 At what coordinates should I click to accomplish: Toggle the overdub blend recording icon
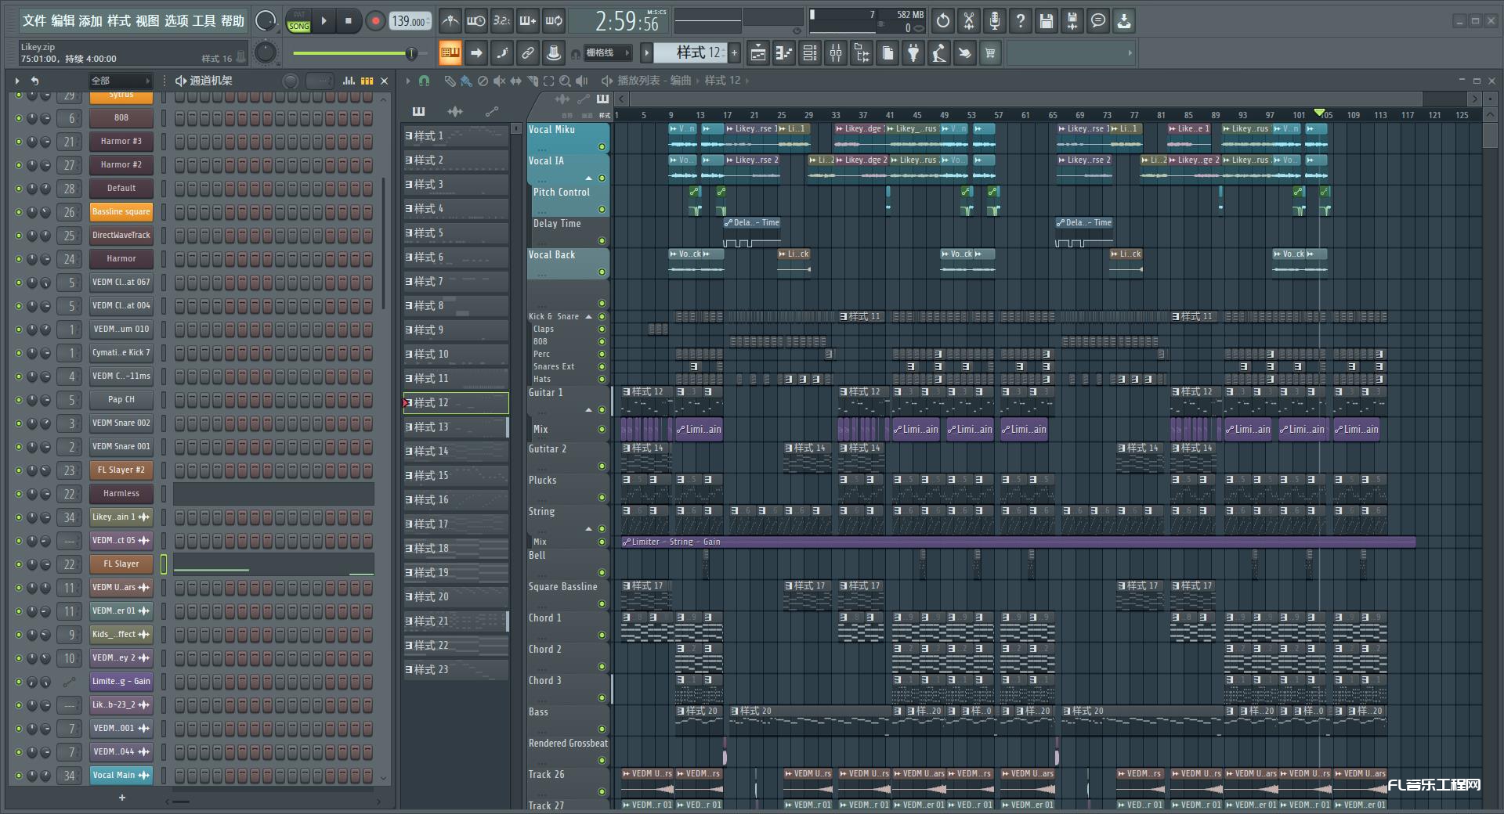tap(528, 21)
